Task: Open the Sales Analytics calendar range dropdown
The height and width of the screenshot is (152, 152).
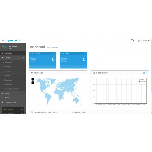Action: click(145, 73)
